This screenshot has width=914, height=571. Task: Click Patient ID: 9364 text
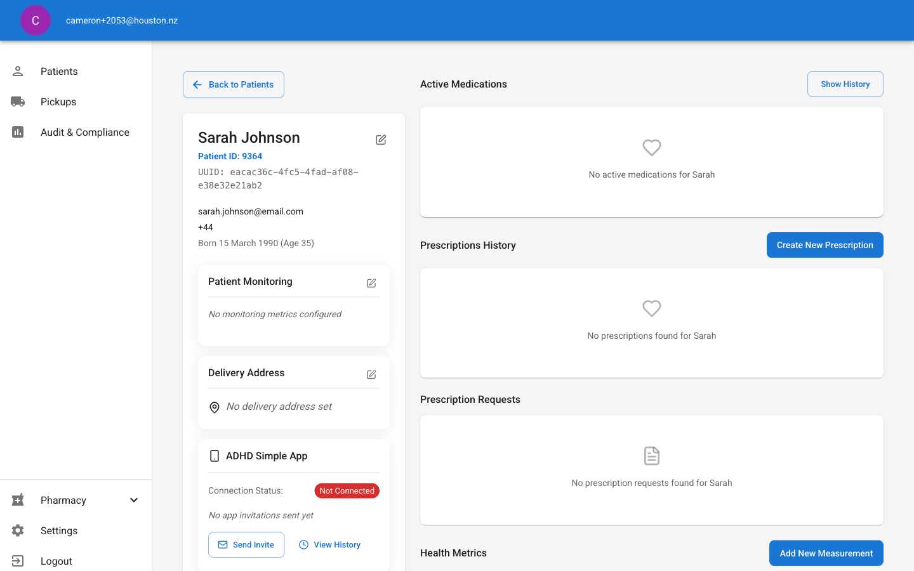(x=230, y=156)
